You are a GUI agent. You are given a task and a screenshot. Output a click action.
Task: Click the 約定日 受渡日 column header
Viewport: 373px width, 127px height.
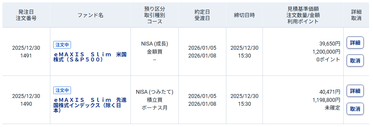coord(202,15)
